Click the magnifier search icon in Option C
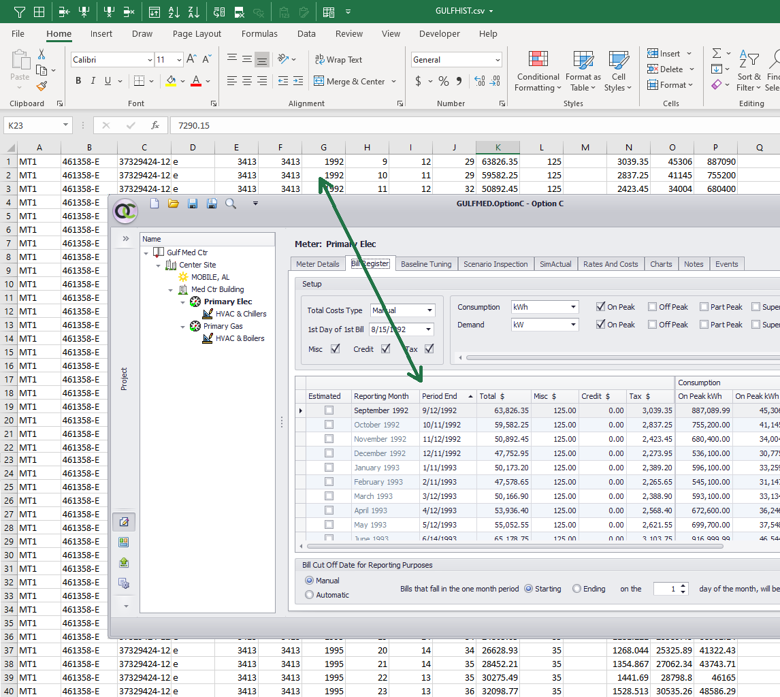780x697 pixels. coord(231,203)
